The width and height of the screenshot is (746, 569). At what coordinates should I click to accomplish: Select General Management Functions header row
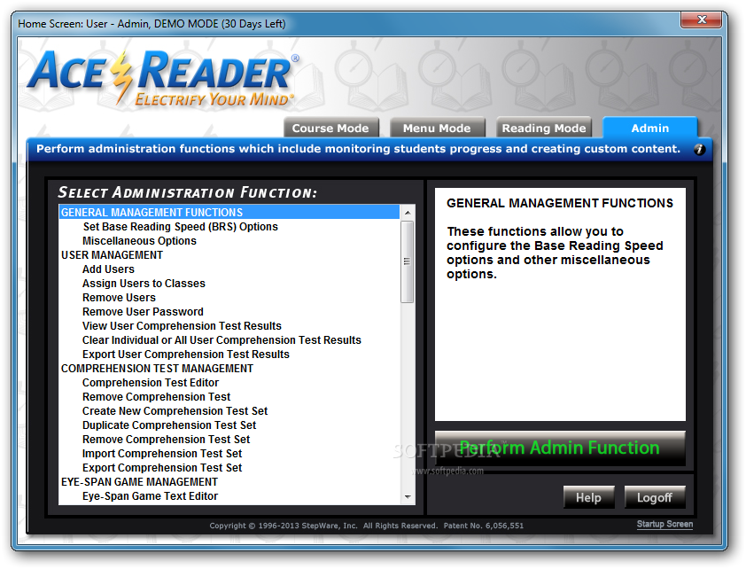[229, 212]
